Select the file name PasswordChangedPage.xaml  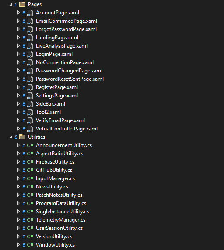point(69,71)
